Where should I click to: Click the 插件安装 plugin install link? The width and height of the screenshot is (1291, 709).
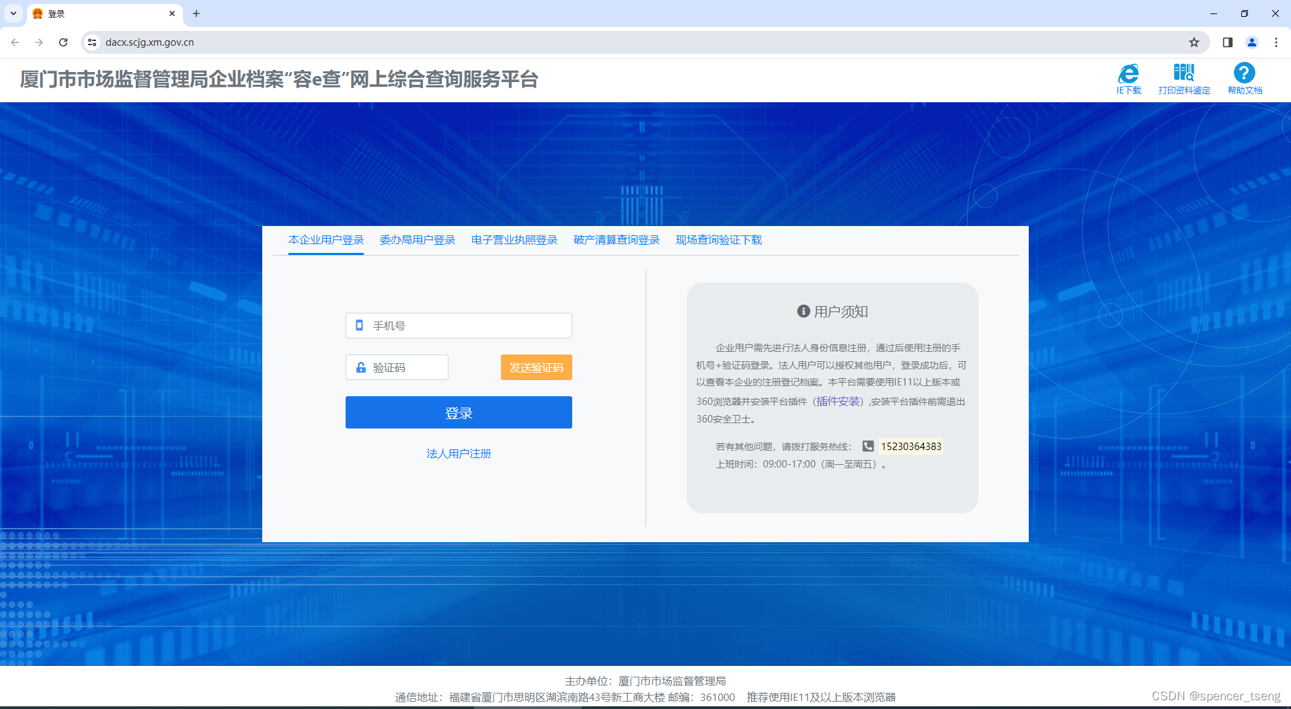pyautogui.click(x=838, y=400)
